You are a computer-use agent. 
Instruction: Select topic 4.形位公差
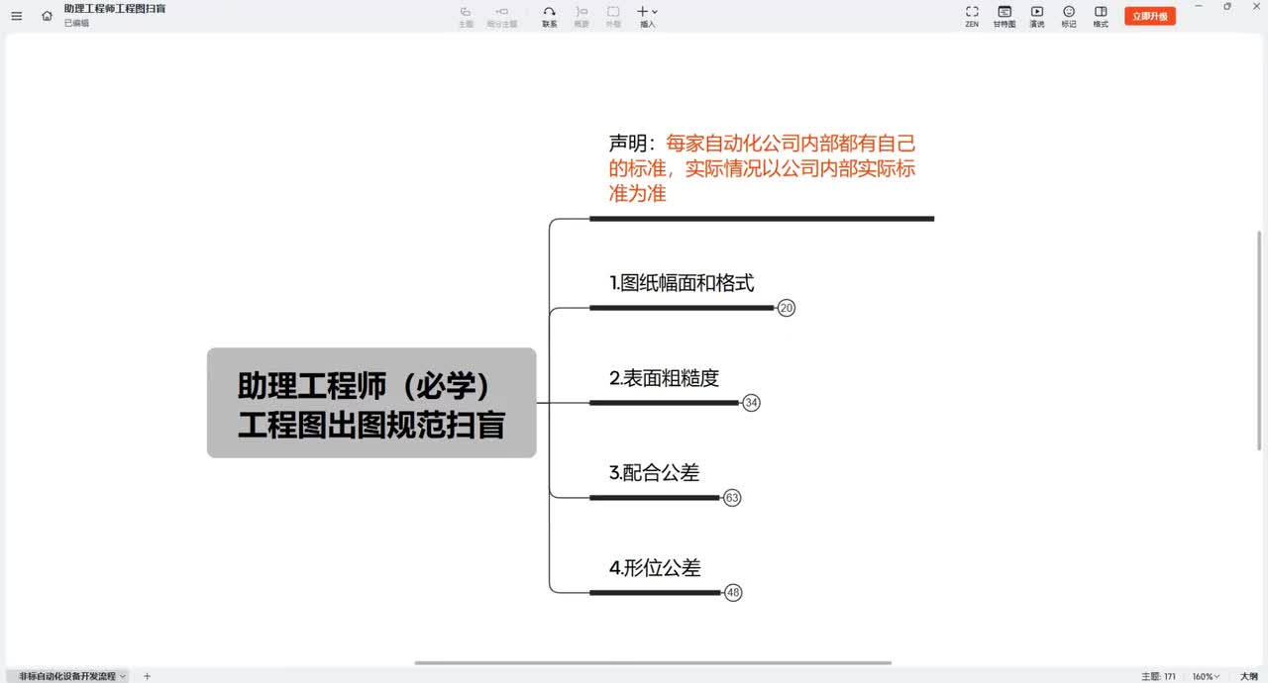click(655, 568)
